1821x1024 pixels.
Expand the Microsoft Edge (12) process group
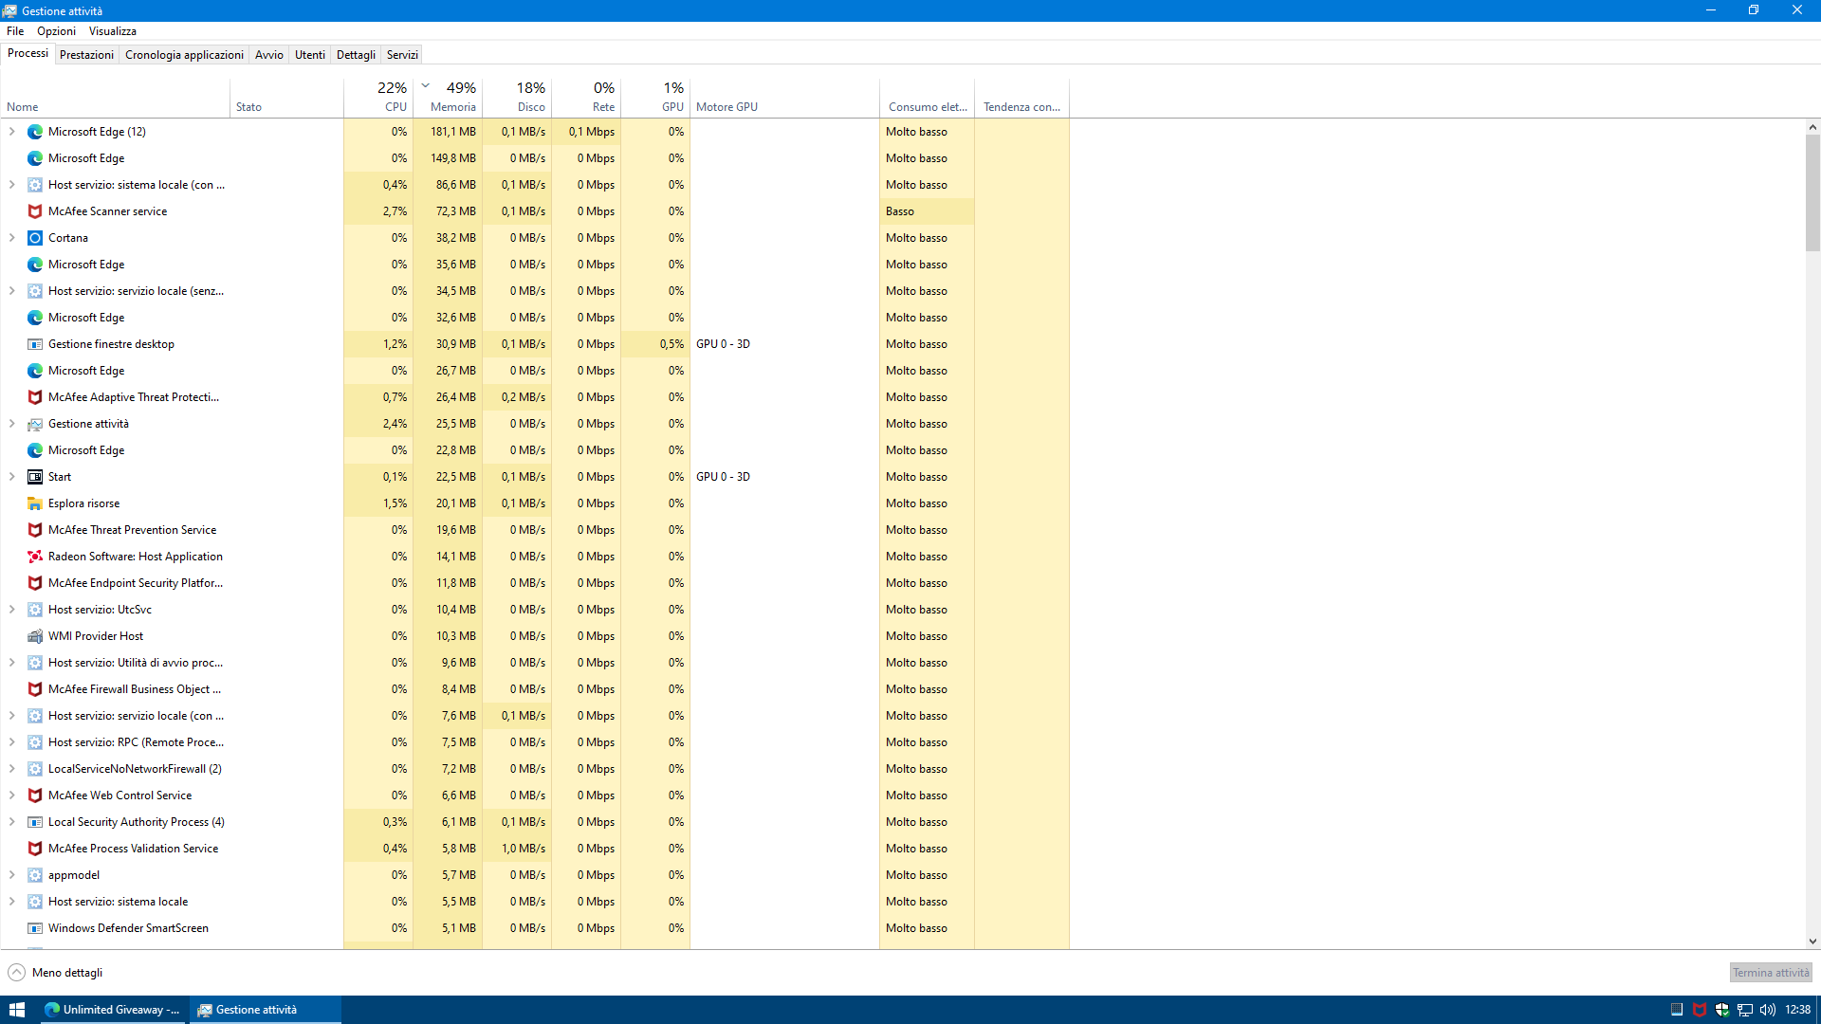point(12,132)
